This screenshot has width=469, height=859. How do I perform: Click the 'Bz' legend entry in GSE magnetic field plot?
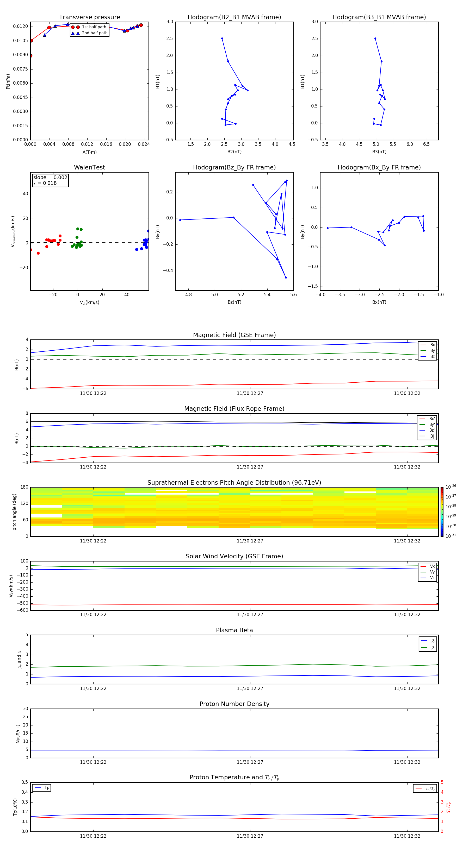pyautogui.click(x=428, y=356)
